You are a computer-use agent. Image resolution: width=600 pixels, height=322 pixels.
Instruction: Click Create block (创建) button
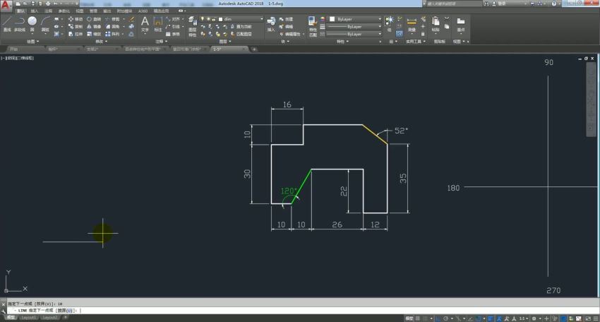point(286,19)
